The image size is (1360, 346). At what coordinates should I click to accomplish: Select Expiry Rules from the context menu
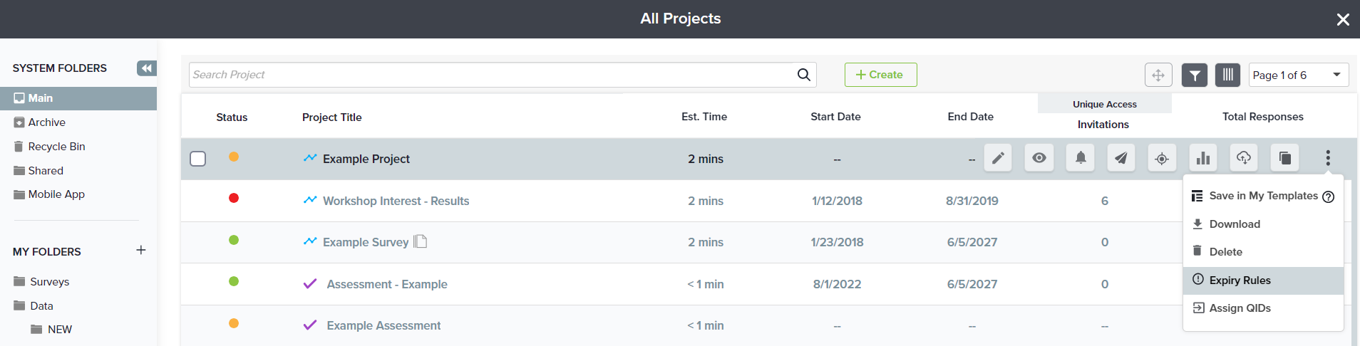pos(1240,281)
